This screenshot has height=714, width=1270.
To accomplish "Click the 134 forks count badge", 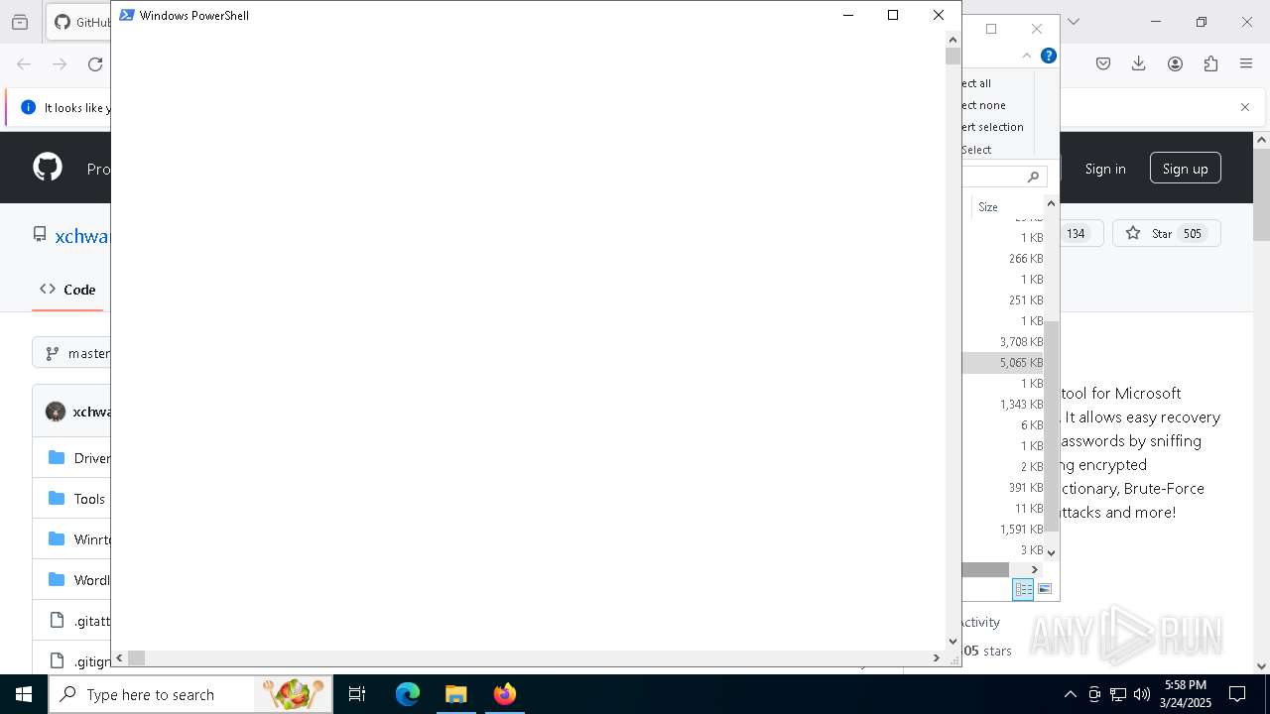I will (x=1076, y=234).
